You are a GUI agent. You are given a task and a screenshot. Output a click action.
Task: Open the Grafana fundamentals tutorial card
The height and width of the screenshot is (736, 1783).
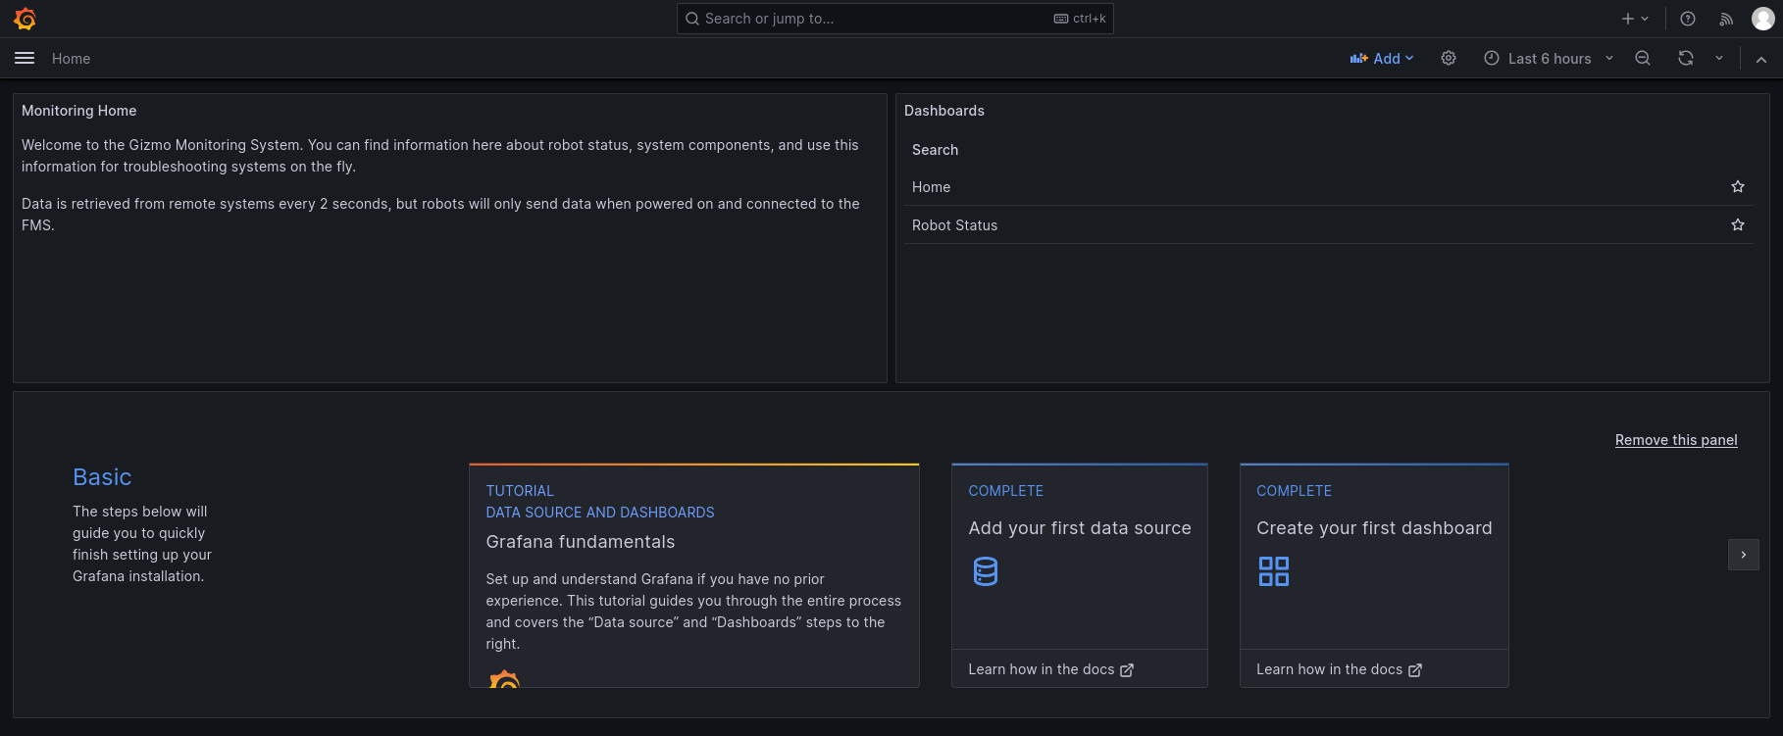coord(694,575)
